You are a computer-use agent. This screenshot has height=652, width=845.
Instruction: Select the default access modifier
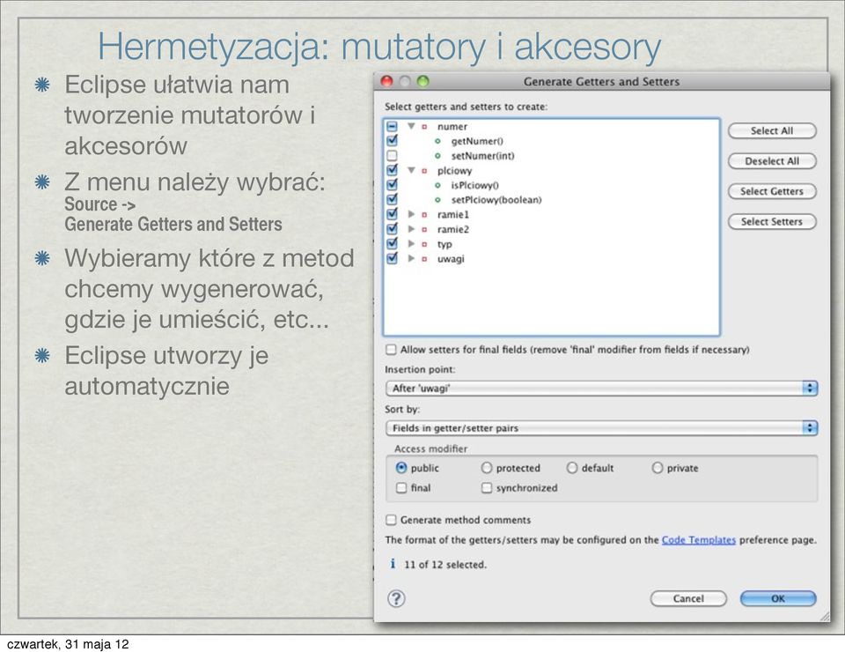click(572, 468)
